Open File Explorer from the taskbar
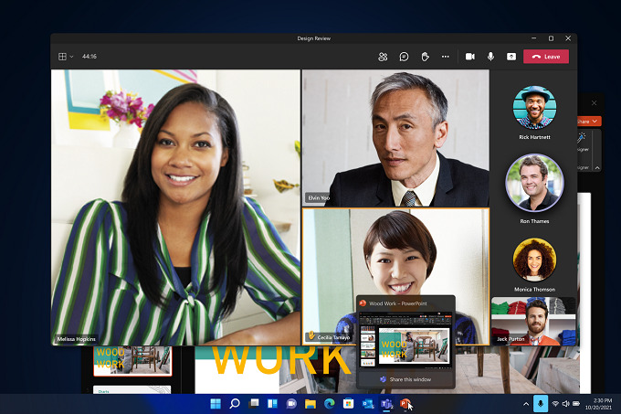621x414 pixels. (x=310, y=403)
